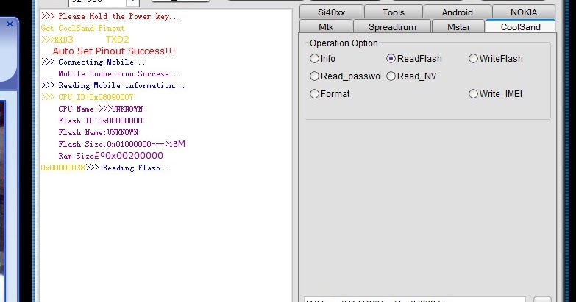The height and width of the screenshot is (302, 576).
Task: Click the 'CPU Name:>>>UNKNOWN' log line
Action: [100, 109]
